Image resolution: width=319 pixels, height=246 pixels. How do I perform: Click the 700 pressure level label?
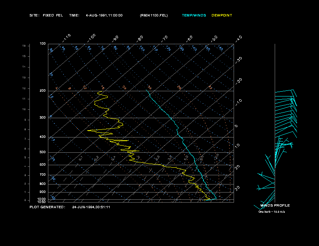(x=43, y=175)
